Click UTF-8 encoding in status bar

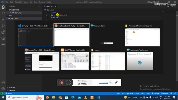coord(137,93)
